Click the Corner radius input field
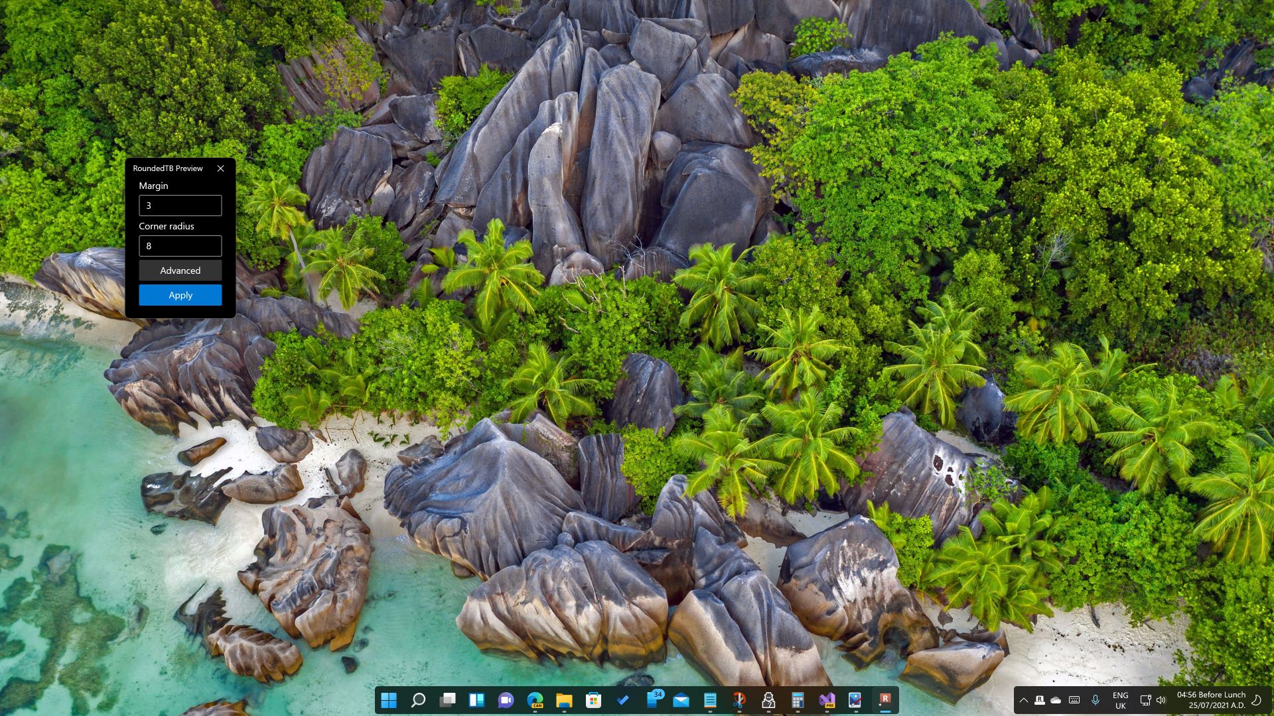 (180, 246)
